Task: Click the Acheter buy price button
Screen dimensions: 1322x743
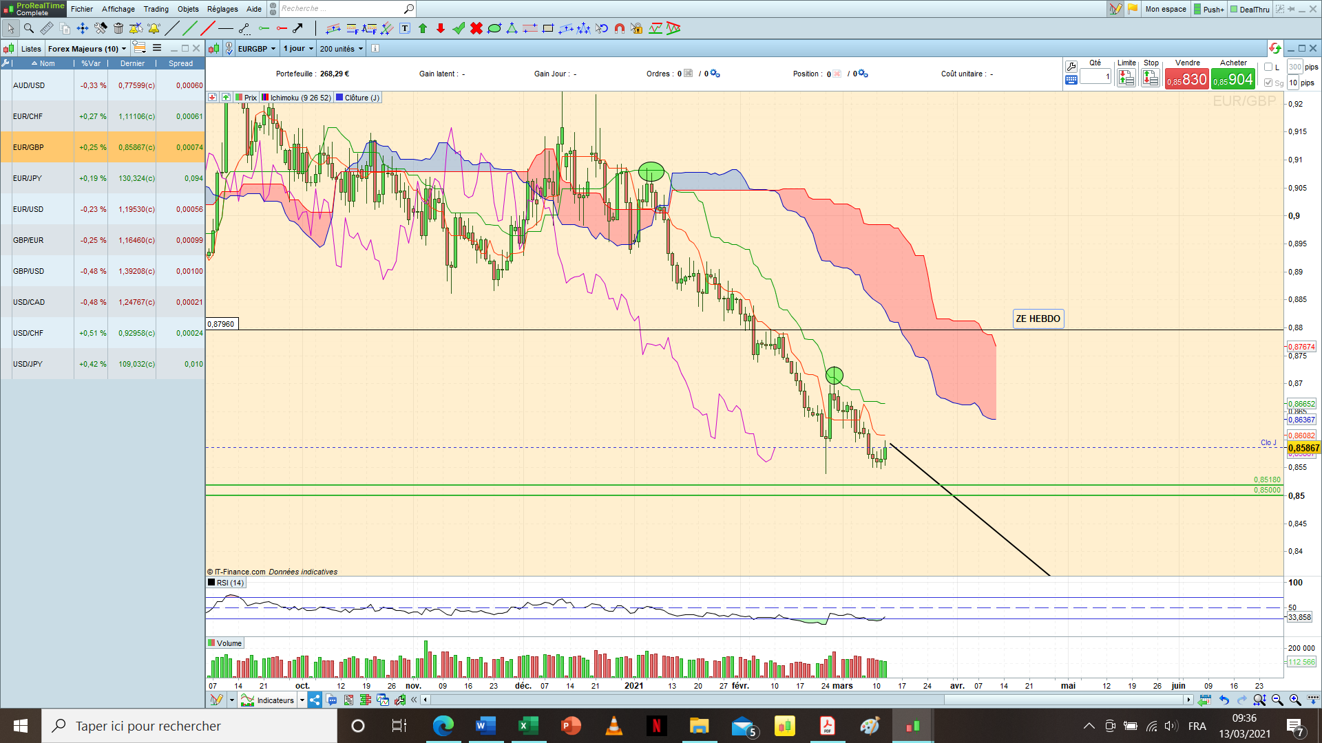Action: click(x=1233, y=79)
